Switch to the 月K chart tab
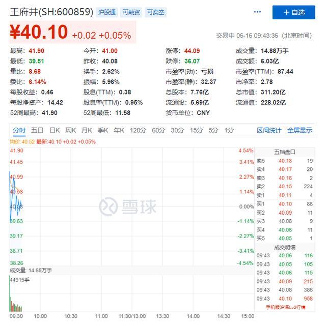The width and height of the screenshot is (326, 326). click(87, 130)
